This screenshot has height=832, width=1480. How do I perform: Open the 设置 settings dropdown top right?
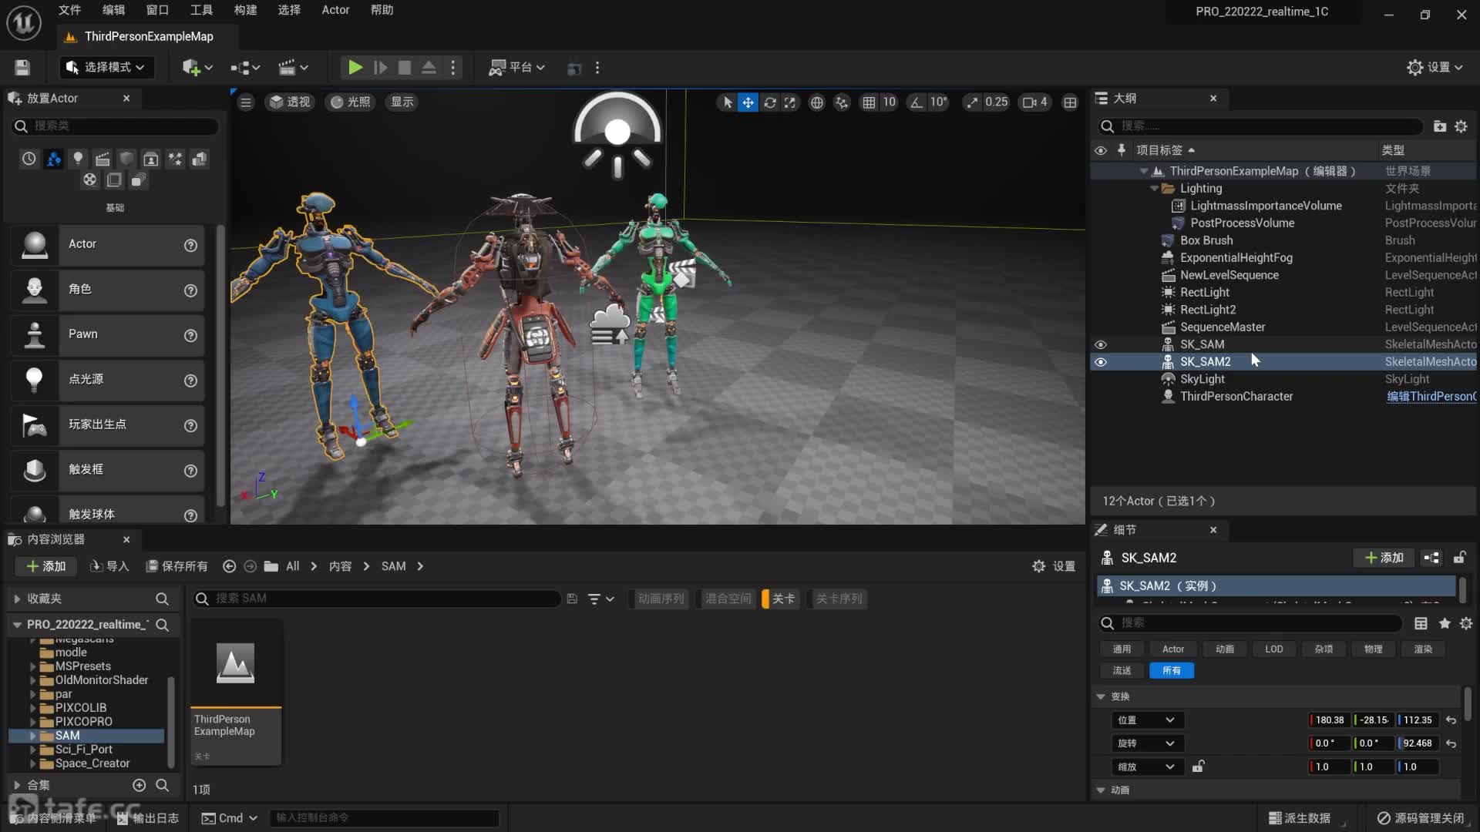[x=1435, y=68]
